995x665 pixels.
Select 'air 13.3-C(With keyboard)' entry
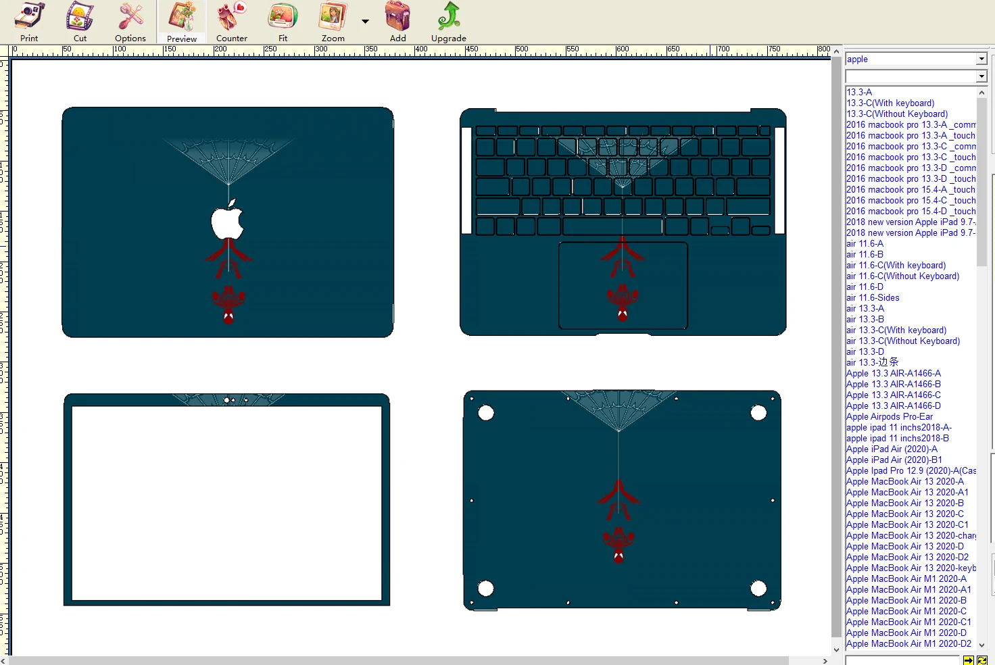[896, 330]
